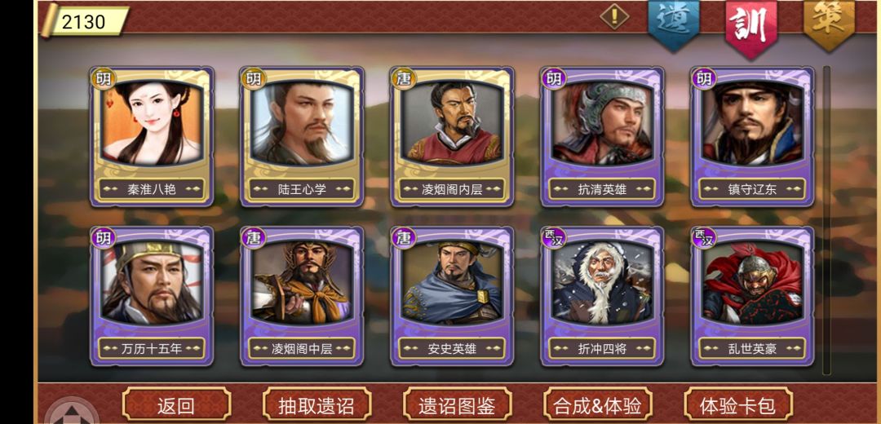Open 合成&体验 button
Screen dimensions: 881x424
click(598, 404)
